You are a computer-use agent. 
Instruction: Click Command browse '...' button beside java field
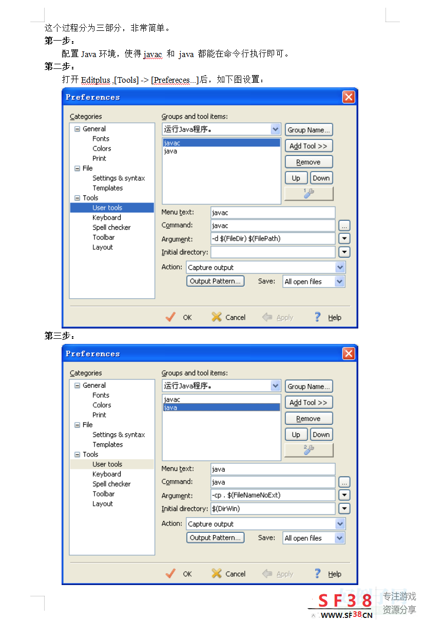tap(344, 482)
